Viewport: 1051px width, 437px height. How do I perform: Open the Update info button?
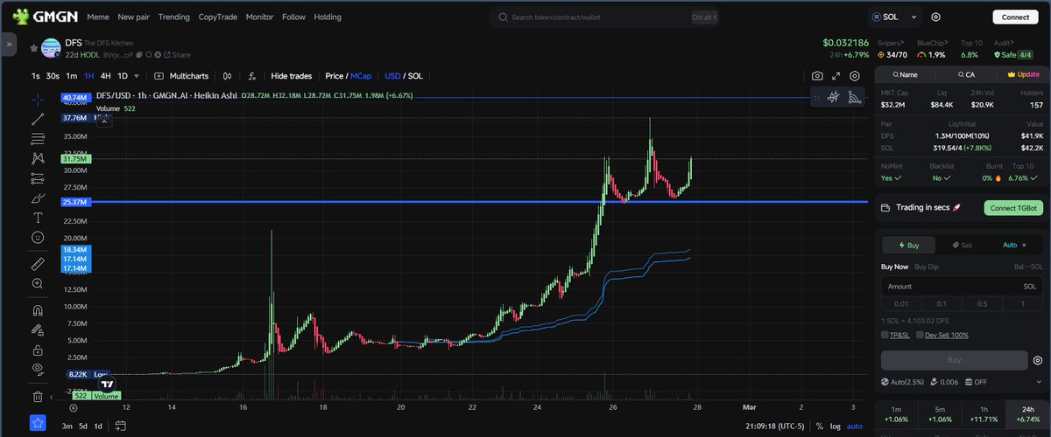tap(1023, 74)
